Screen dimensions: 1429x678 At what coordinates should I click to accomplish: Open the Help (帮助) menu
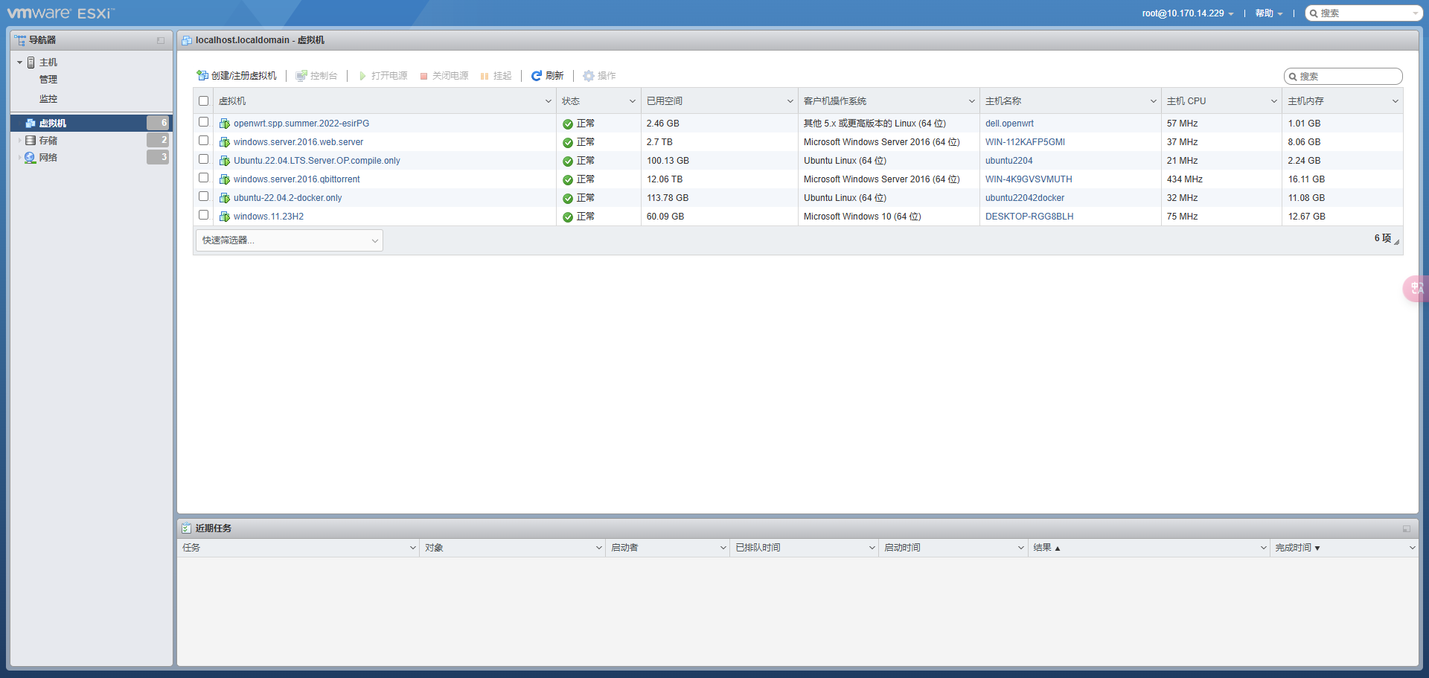pos(1268,13)
